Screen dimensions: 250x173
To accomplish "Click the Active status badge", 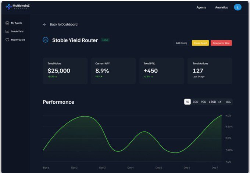I will click(105, 40).
